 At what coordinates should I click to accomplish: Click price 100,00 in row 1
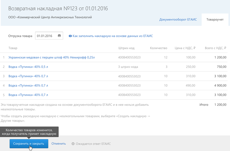pos(191,57)
